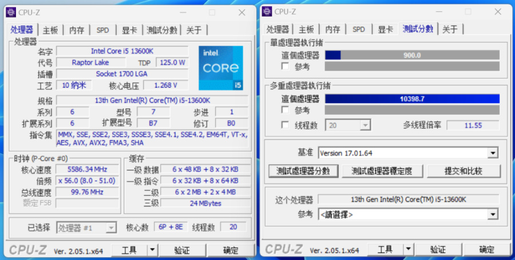Screen dimensions: 515x260
Task: Open the 已选择 处理器 #1 dropdown
Action: pyautogui.click(x=86, y=228)
